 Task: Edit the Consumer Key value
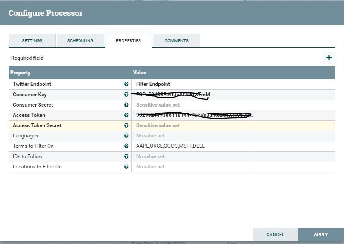point(193,95)
